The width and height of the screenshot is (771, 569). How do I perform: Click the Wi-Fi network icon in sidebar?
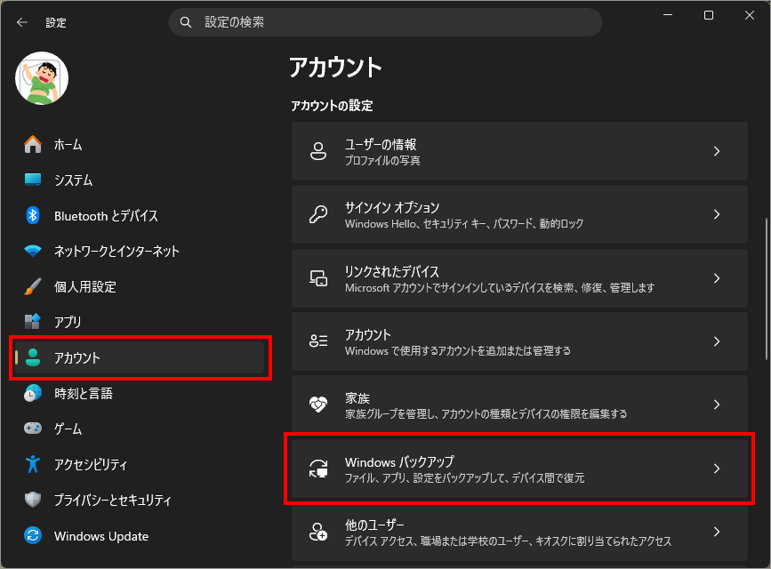coord(33,251)
